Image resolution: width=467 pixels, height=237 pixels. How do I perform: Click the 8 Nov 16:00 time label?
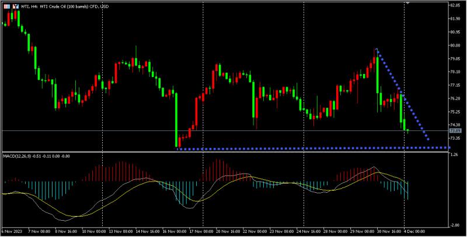click(66, 231)
